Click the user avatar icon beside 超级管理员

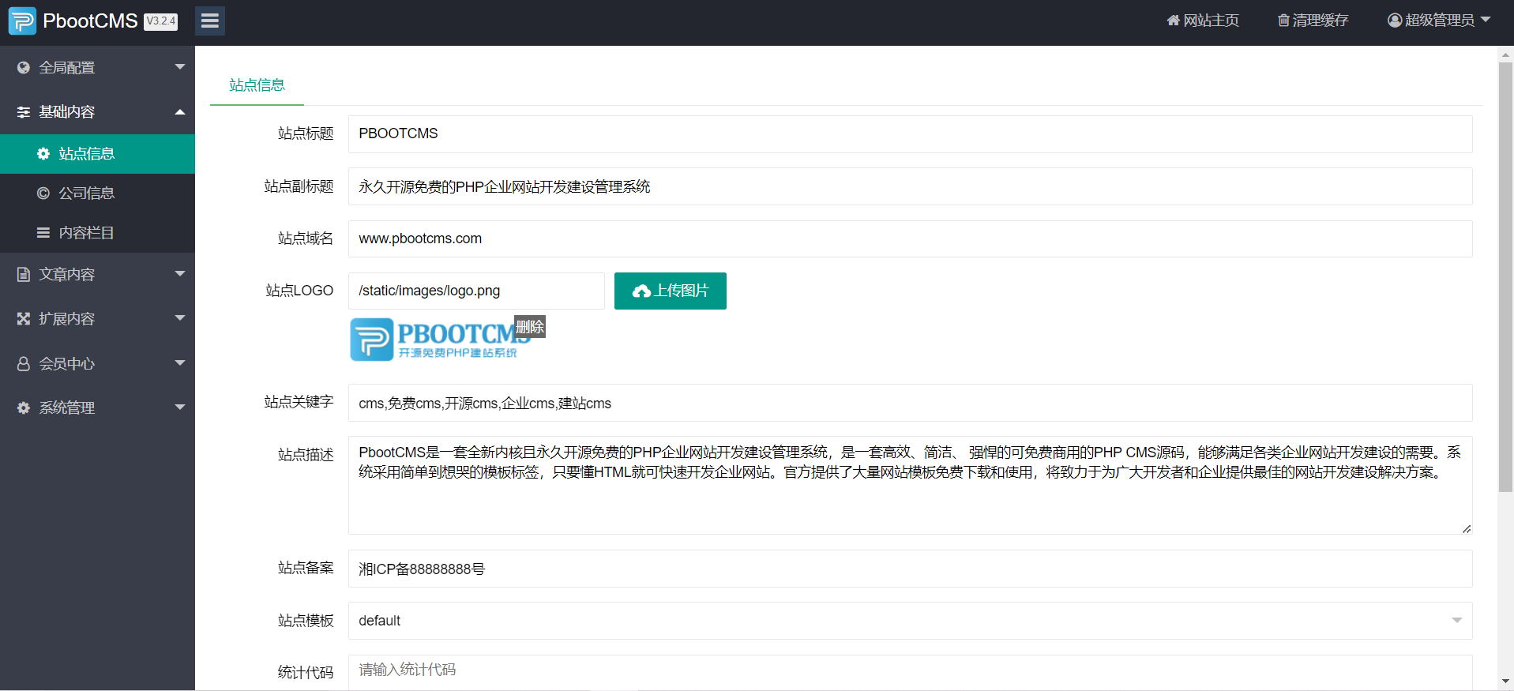point(1395,21)
